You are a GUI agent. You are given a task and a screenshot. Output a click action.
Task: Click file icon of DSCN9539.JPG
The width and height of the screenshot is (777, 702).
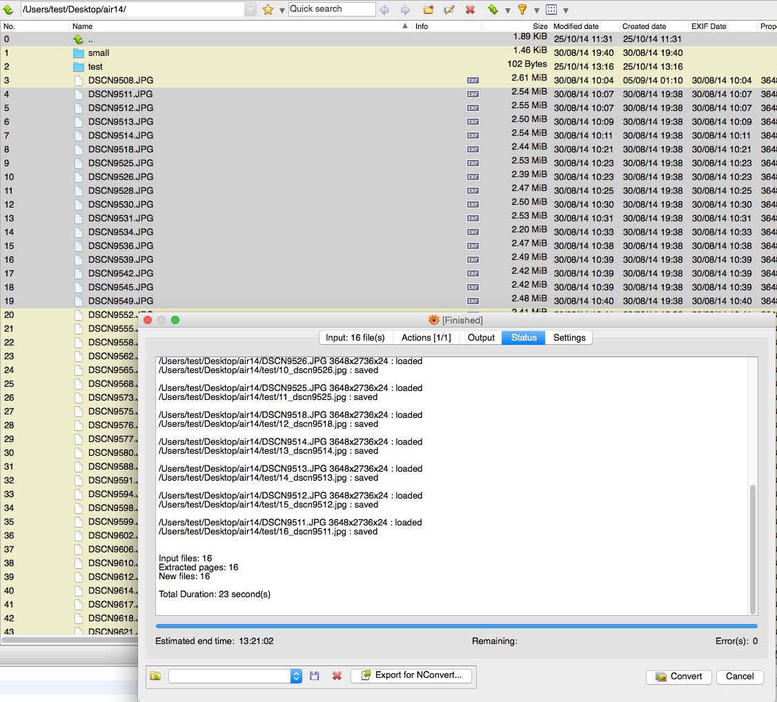pos(78,259)
